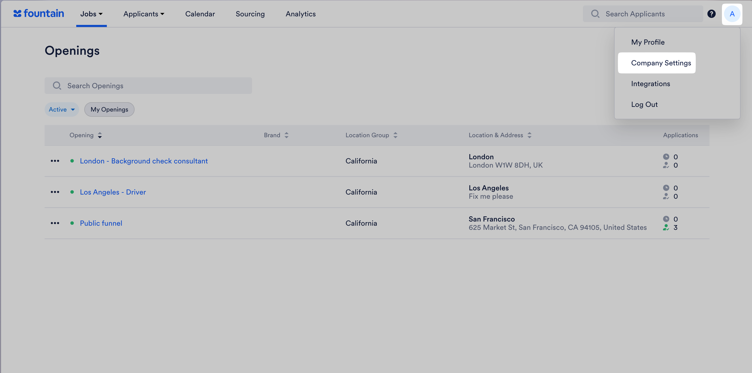This screenshot has width=752, height=373.
Task: Sort by Brand column arrows
Action: (x=286, y=135)
